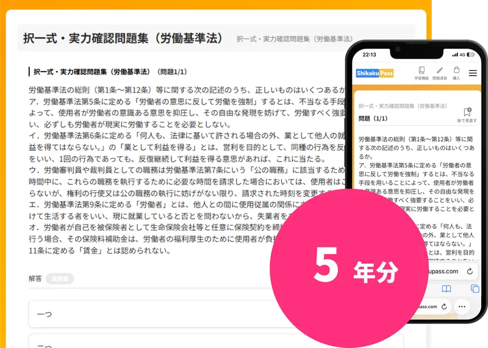
Task: Click statement ア about 労働基準法第5条
Action: point(187,113)
